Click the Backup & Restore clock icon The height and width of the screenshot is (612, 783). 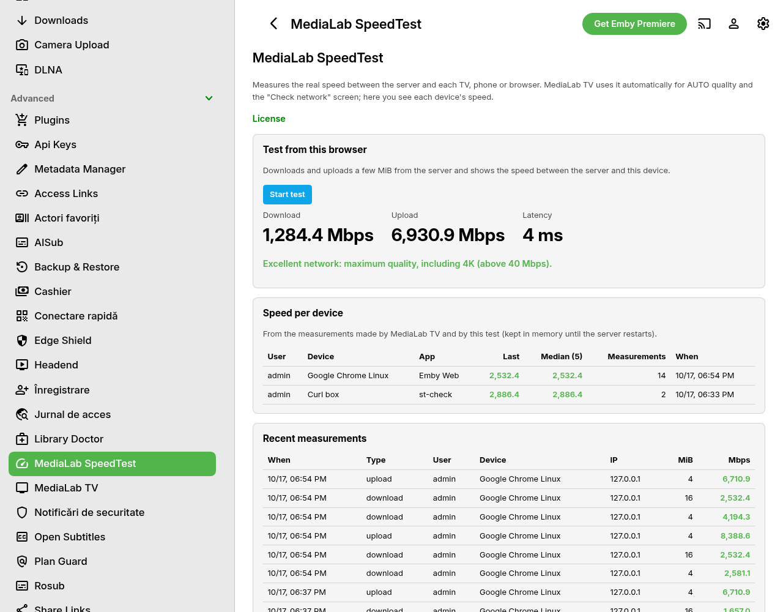click(22, 267)
